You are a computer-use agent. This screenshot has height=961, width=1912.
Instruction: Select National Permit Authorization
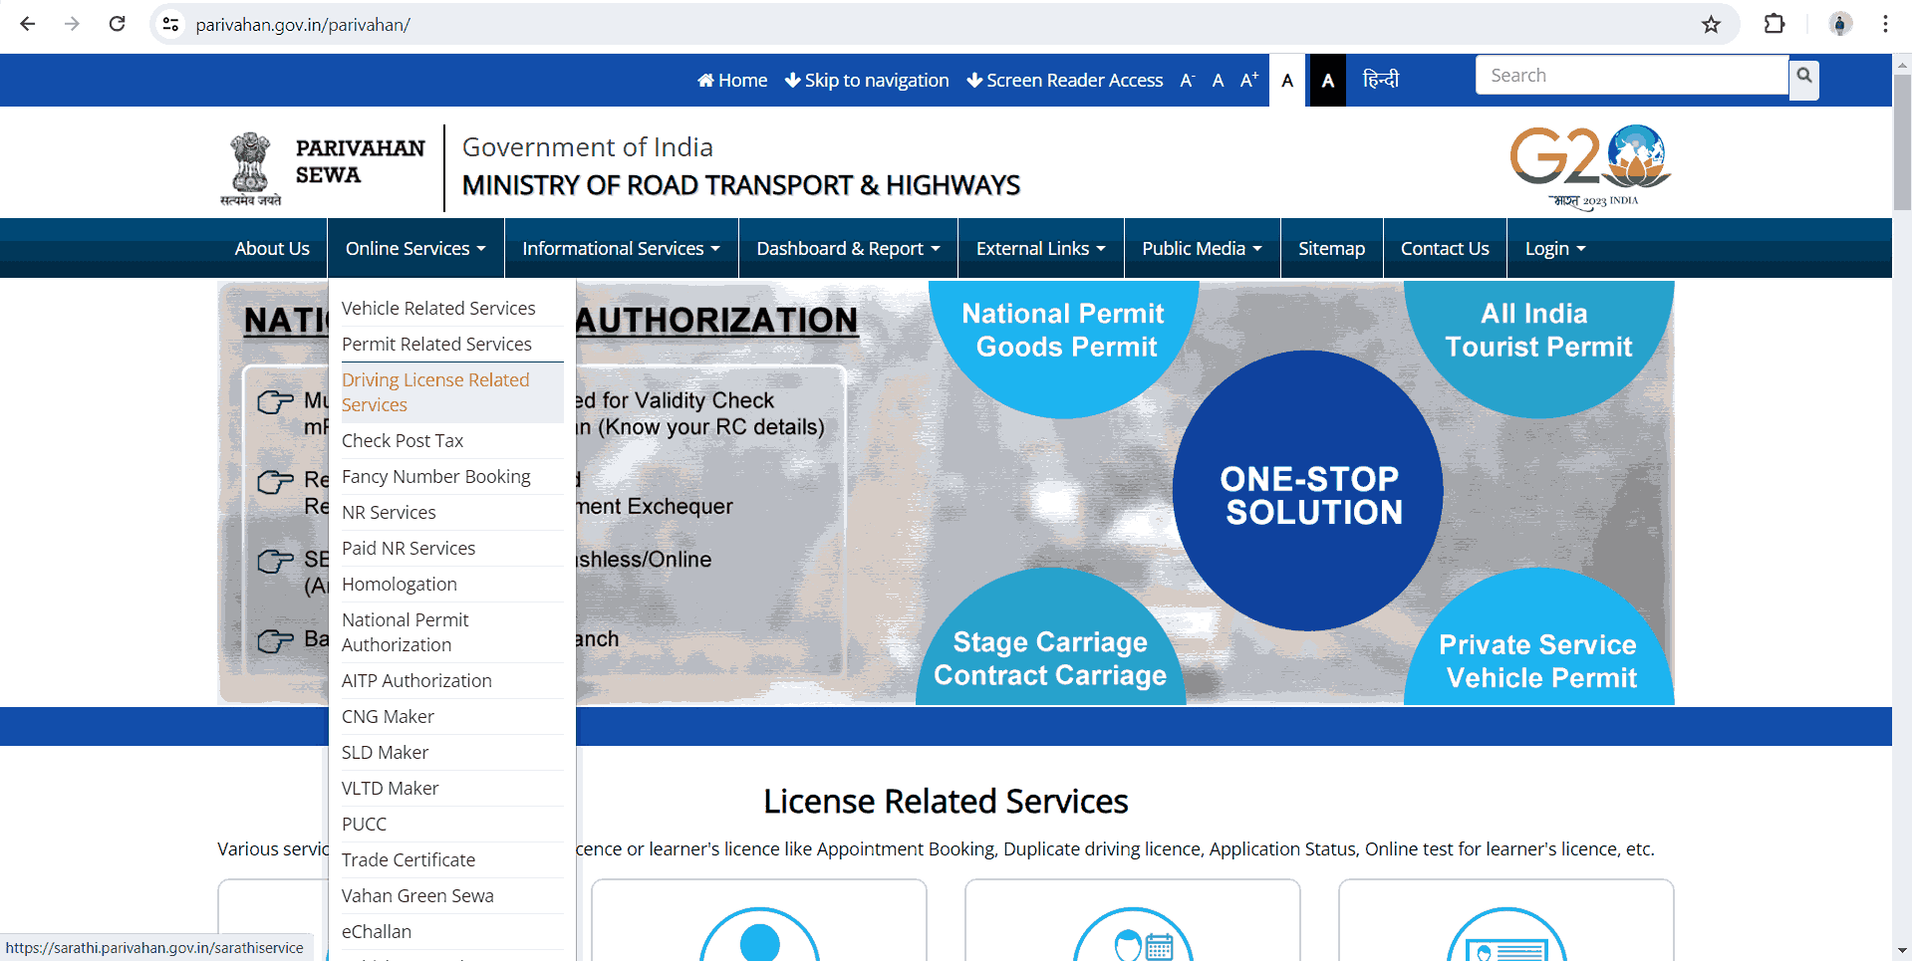pyautogui.click(x=452, y=632)
